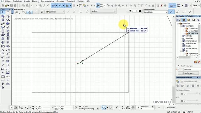201x113 pixels.
Task: Click the Zoom magnifier icon in control box
Action: pos(133,107)
